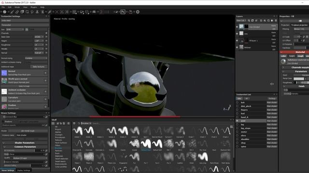Toggle the height channel in Material

tap(292, 56)
